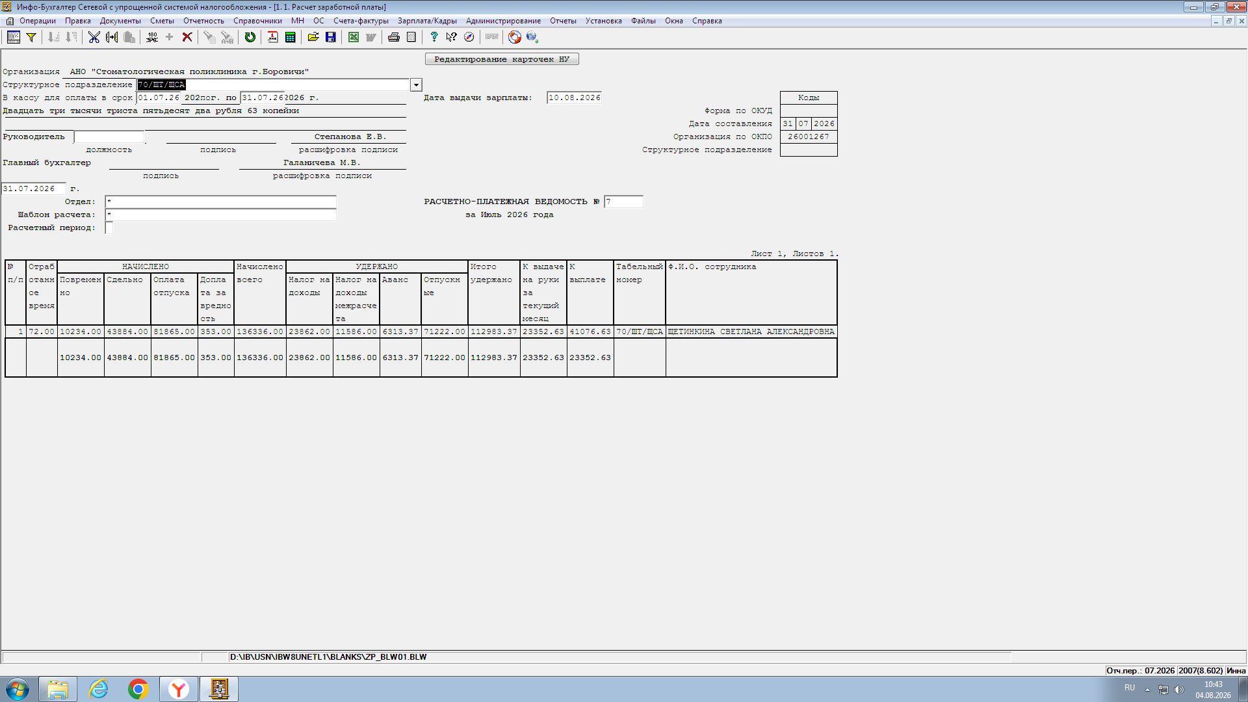
Task: Click the blue floppy save icon
Action: click(331, 37)
